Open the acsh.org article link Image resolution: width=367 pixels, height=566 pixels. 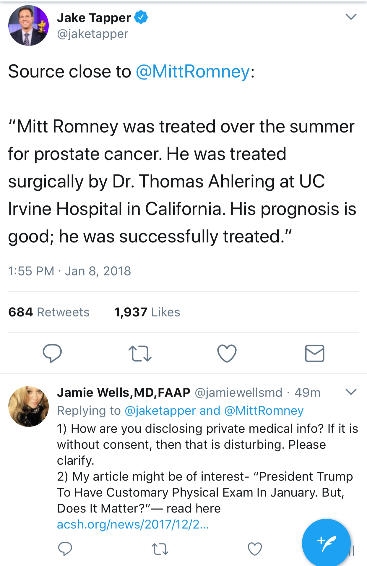[x=133, y=524]
